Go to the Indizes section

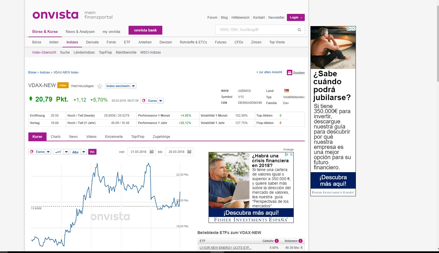point(72,42)
